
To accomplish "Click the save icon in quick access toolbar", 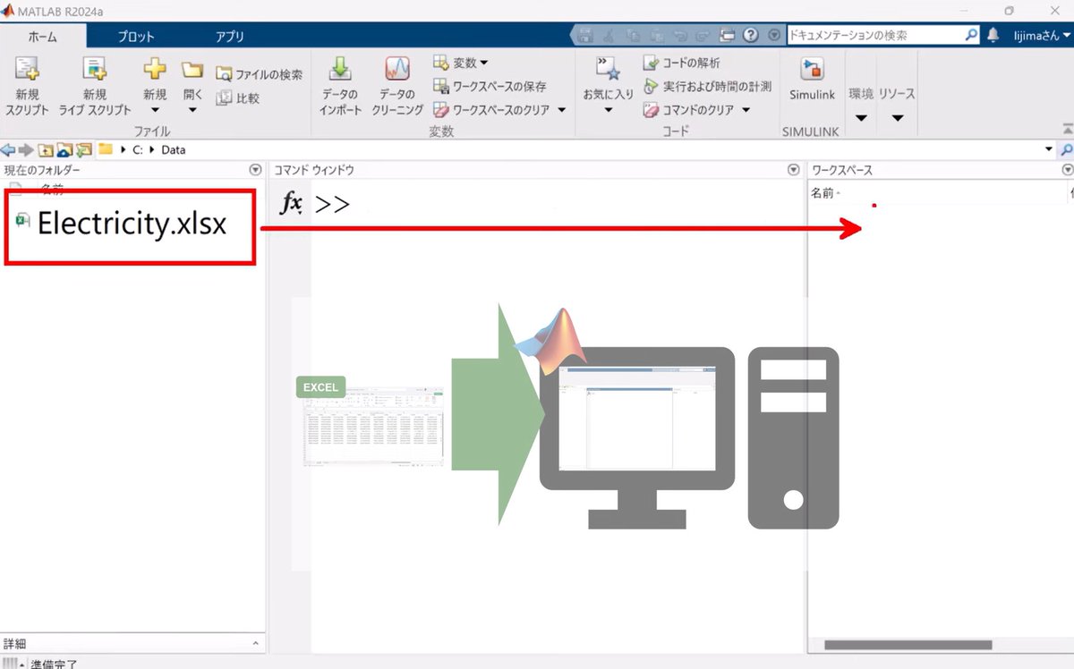I will click(x=586, y=36).
